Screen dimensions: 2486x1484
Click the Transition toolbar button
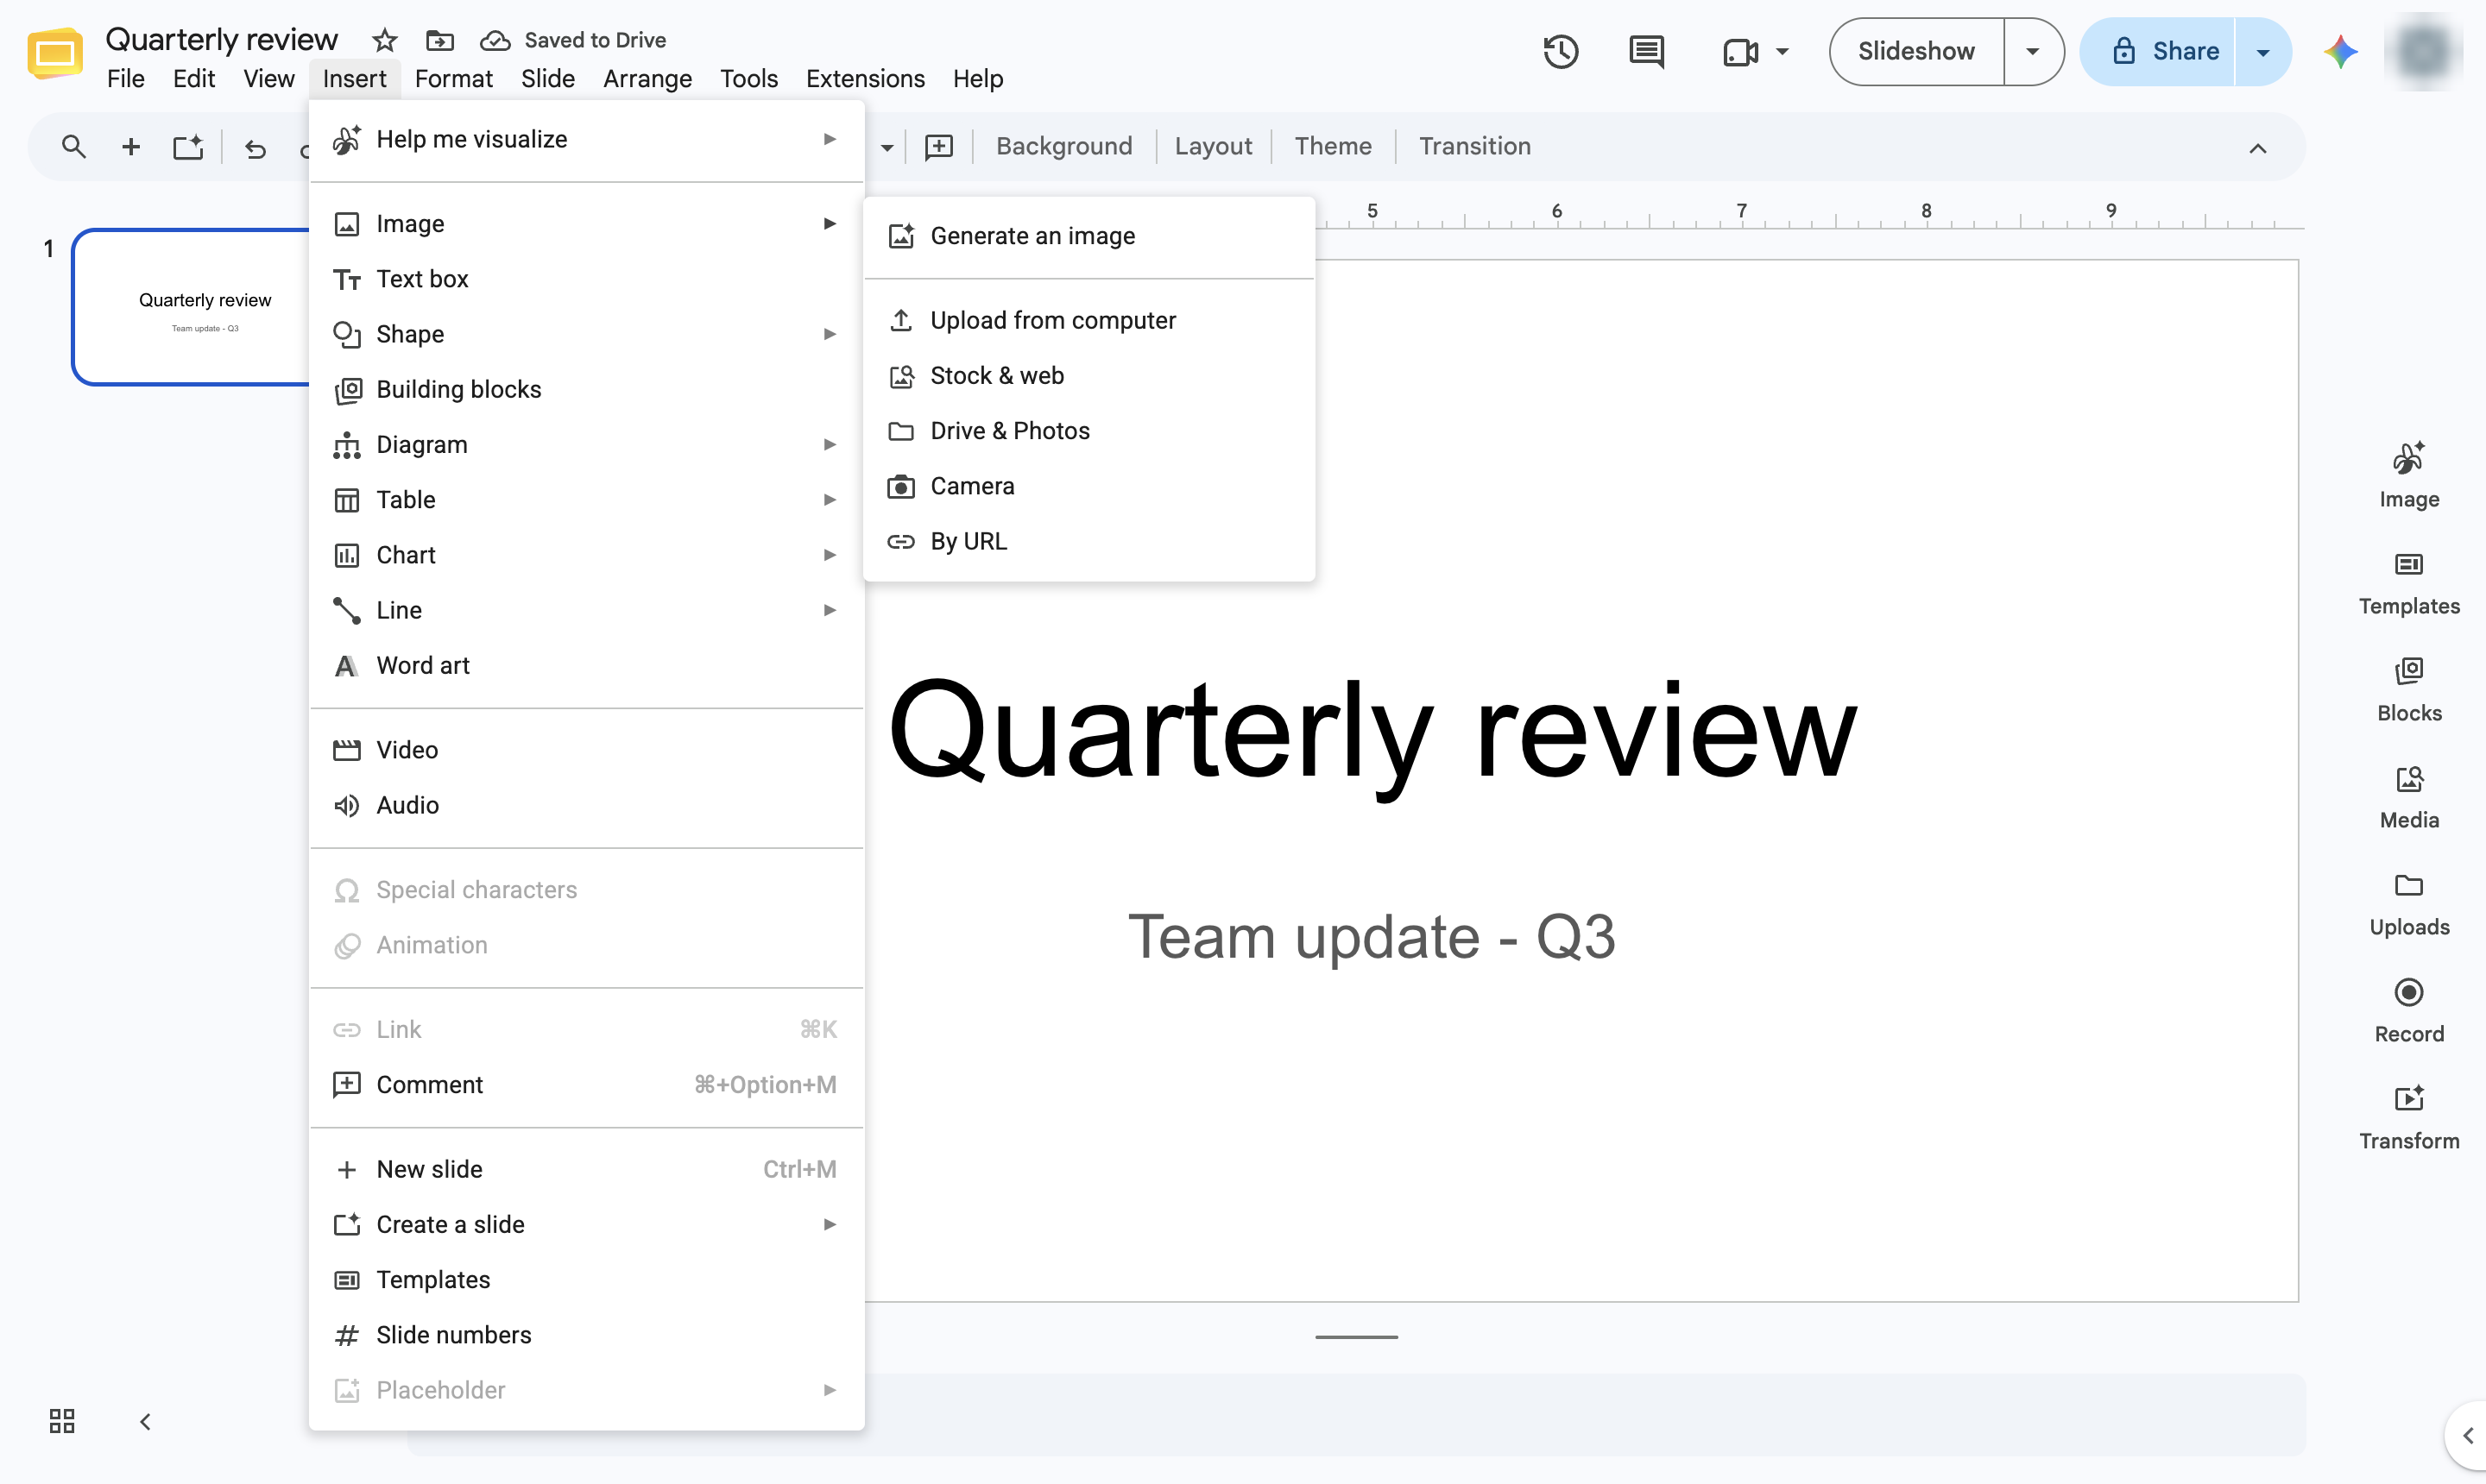[1474, 146]
